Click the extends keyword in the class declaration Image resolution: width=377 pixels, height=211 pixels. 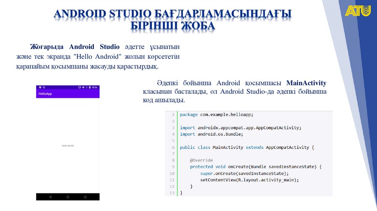[254, 147]
